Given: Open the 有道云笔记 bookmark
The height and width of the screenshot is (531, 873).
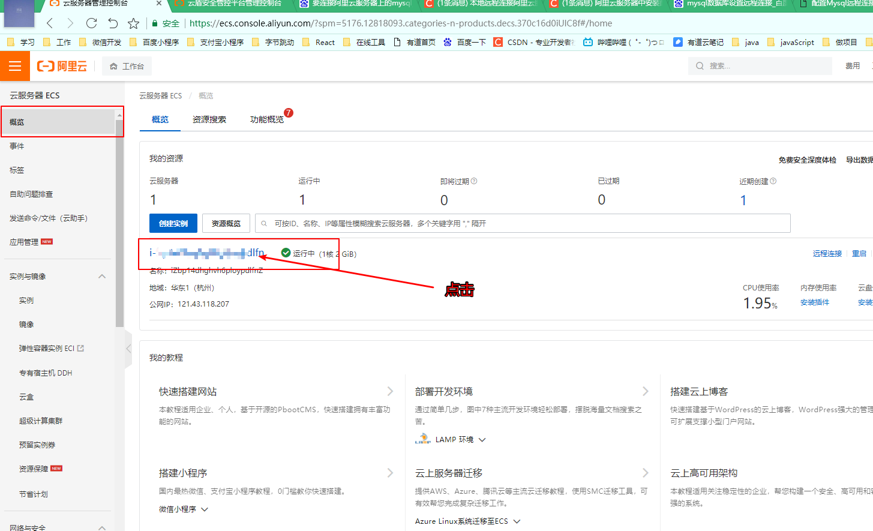Looking at the screenshot, I should tap(698, 42).
